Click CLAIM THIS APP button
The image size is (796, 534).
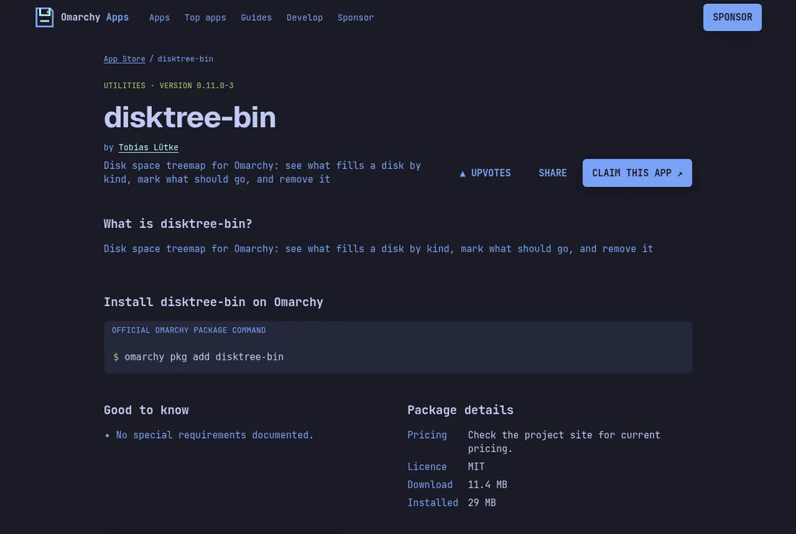[637, 173]
